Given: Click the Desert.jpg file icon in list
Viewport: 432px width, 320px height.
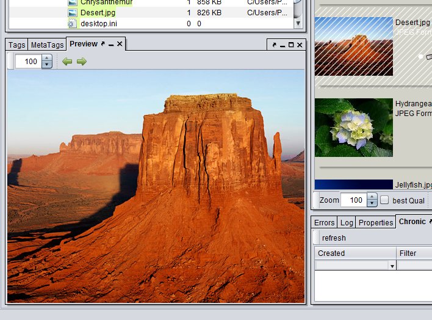Looking at the screenshot, I should point(72,13).
